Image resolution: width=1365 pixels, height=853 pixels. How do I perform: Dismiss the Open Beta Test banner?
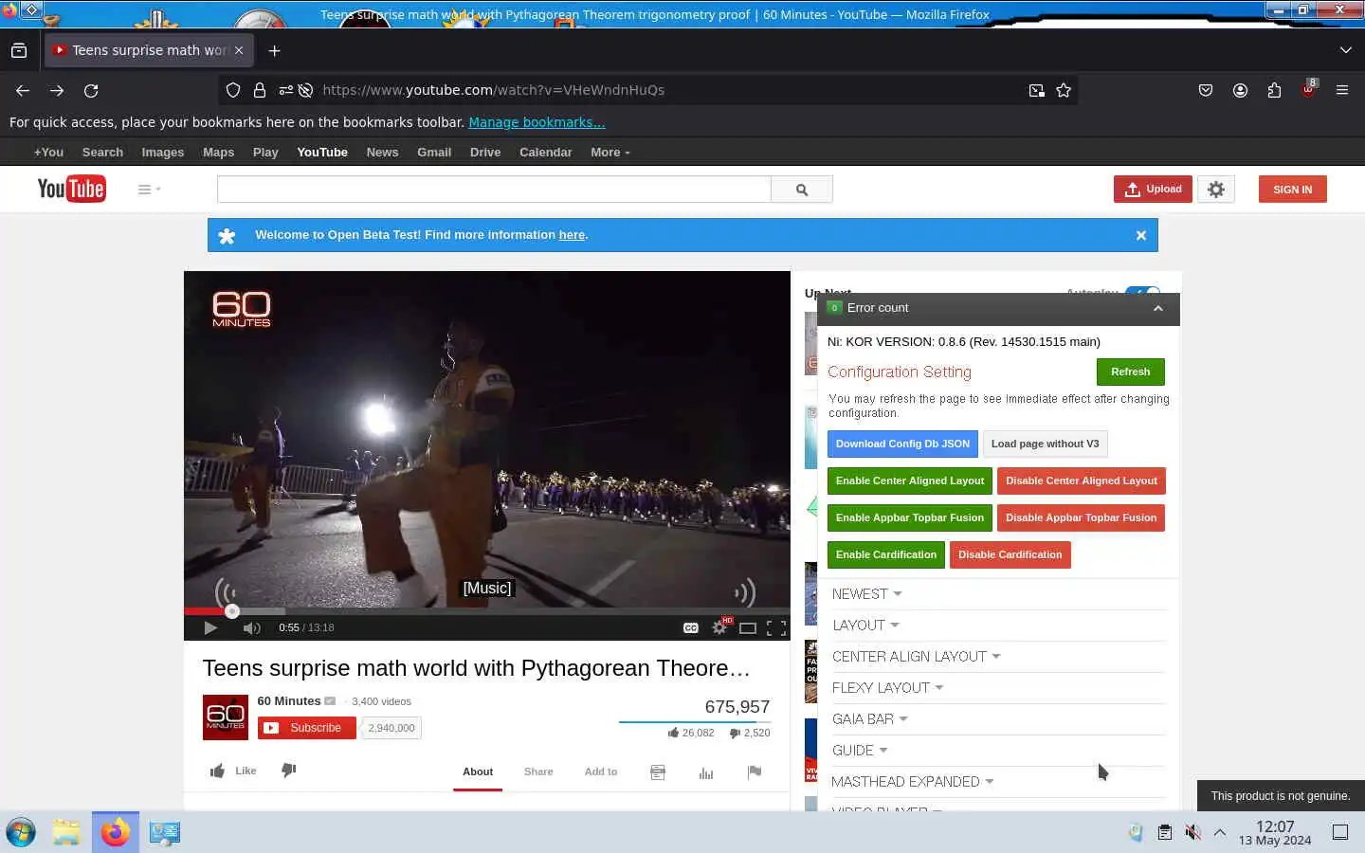coord(1141,235)
